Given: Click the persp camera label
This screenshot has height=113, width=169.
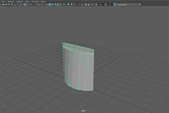Looking at the screenshot, I should (x=83, y=111).
